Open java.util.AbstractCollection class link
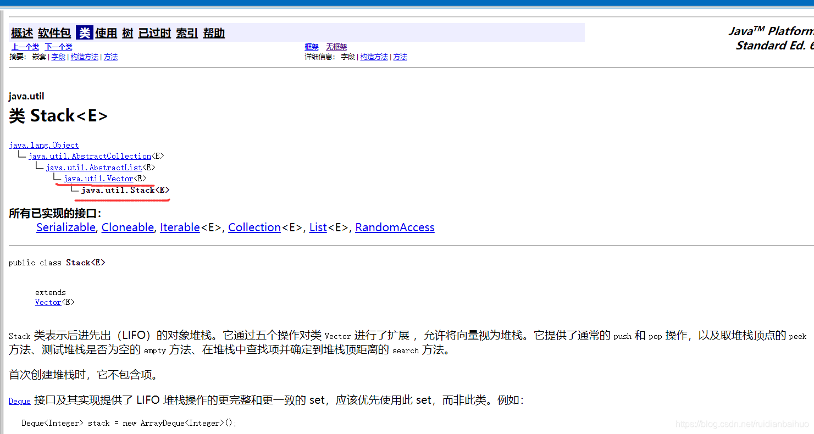Viewport: 814px width, 434px height. coord(90,156)
